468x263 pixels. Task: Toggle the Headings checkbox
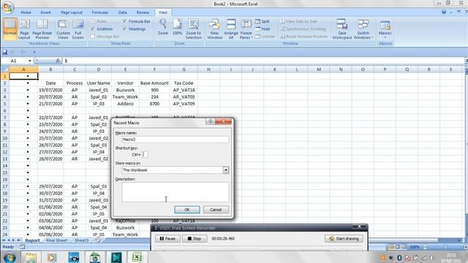pyautogui.click(x=125, y=29)
